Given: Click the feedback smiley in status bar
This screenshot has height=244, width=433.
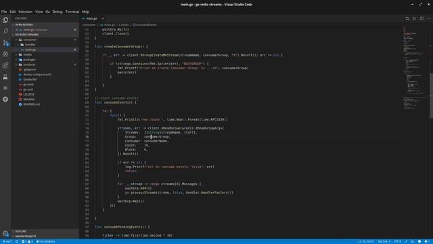Looking at the screenshot, I should (419, 241).
